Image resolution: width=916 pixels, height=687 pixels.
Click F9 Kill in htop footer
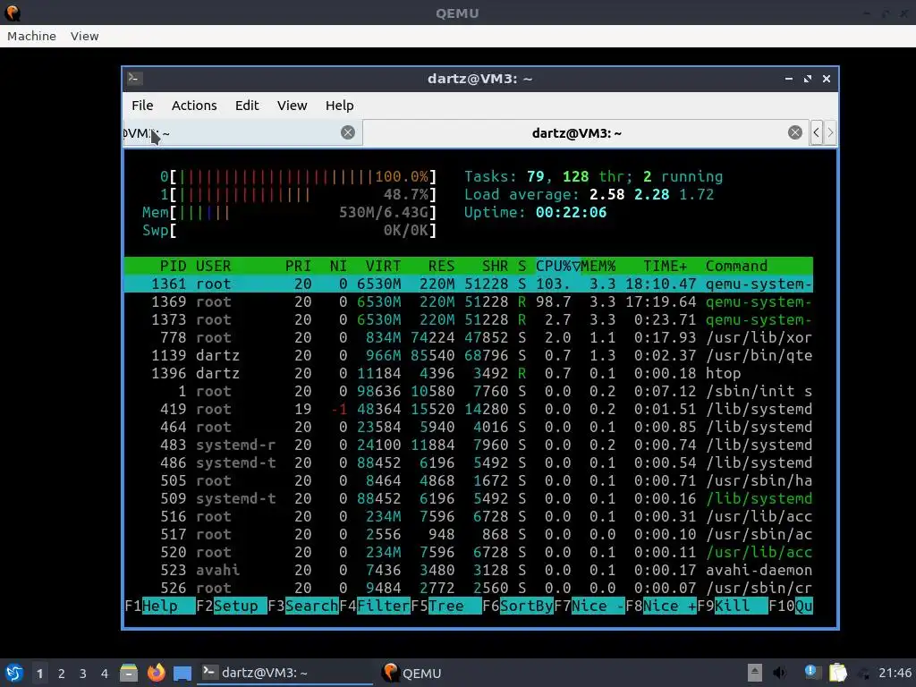tap(733, 606)
